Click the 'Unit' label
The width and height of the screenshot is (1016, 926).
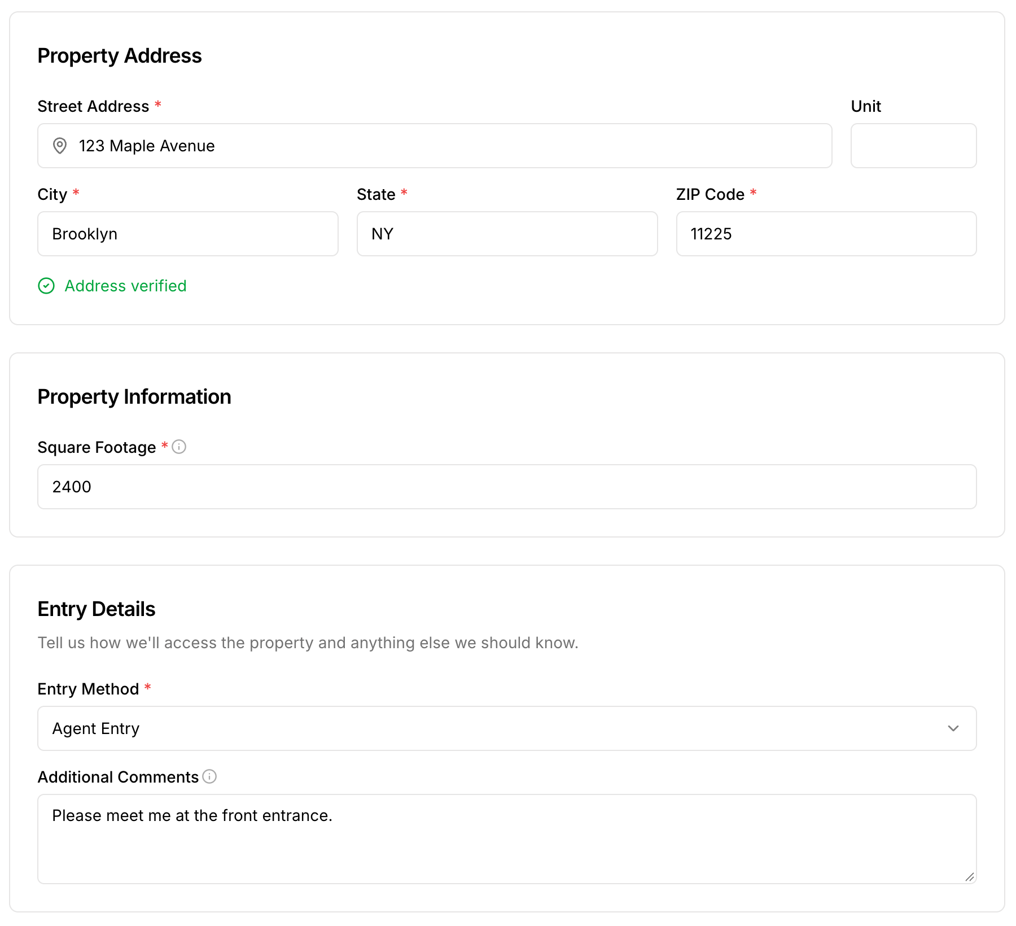(x=866, y=106)
